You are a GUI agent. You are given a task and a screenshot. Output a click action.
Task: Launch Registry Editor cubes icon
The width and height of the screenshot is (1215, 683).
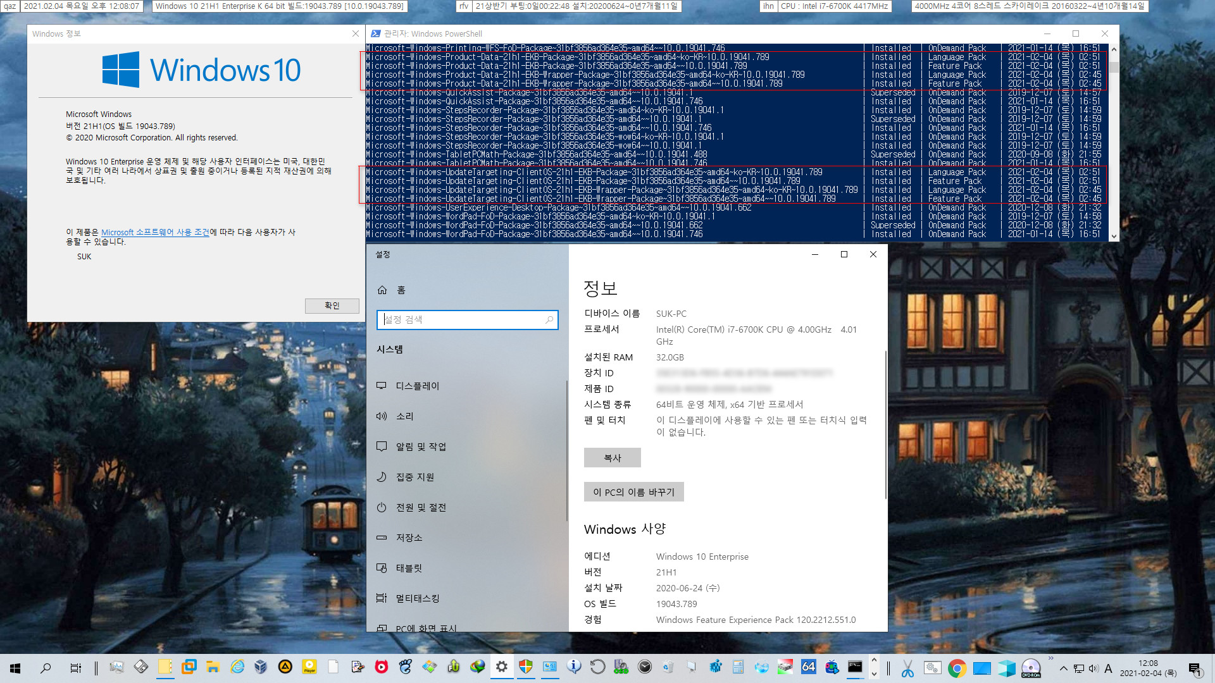tap(716, 667)
